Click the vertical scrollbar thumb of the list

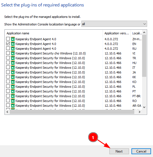click(x=144, y=56)
